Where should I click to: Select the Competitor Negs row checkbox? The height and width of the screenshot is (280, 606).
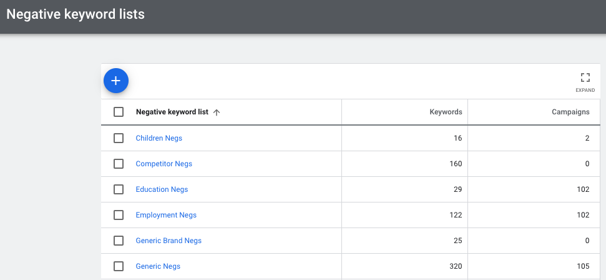tap(119, 164)
